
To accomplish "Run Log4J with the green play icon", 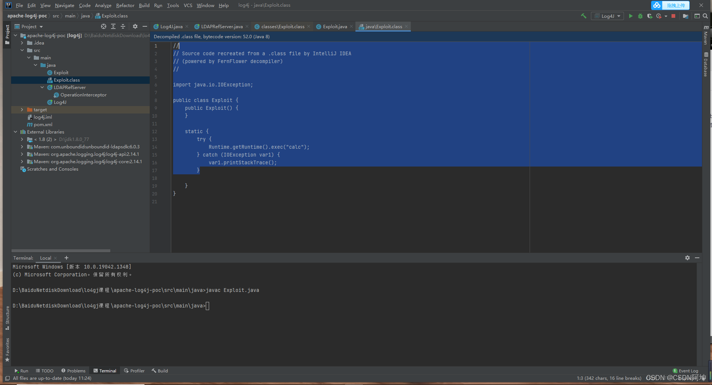I will tap(630, 16).
